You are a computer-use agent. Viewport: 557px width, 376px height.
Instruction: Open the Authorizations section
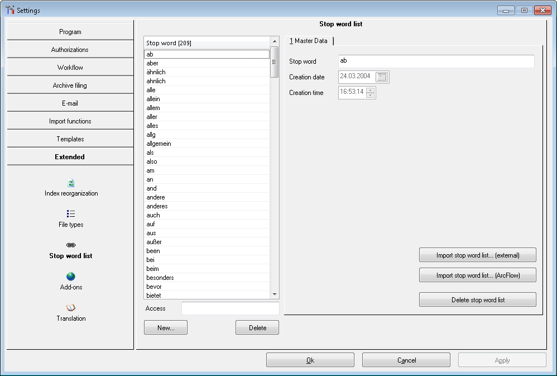tap(70, 50)
